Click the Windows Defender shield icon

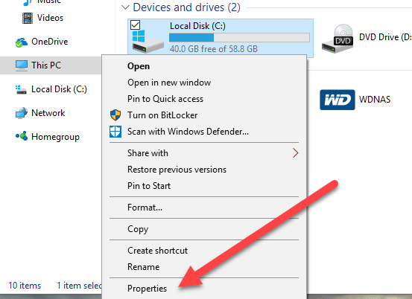[115, 132]
